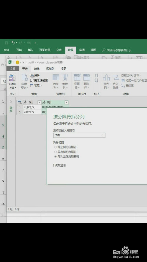The image size is (147, 262).
Task: Click the Choose Columns icon (选择列)
Action: (x=56, y=78)
